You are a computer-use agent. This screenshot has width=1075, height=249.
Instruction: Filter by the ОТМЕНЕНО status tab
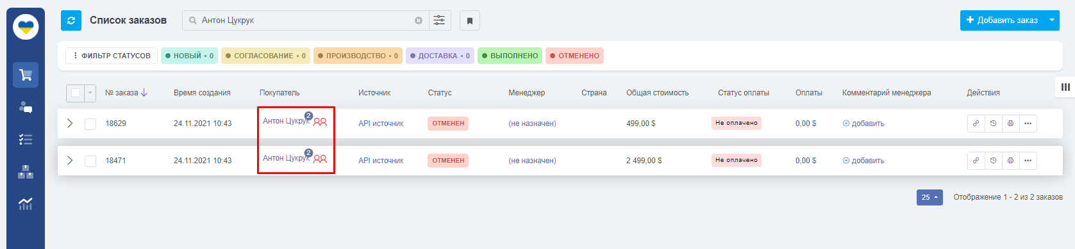[574, 56]
